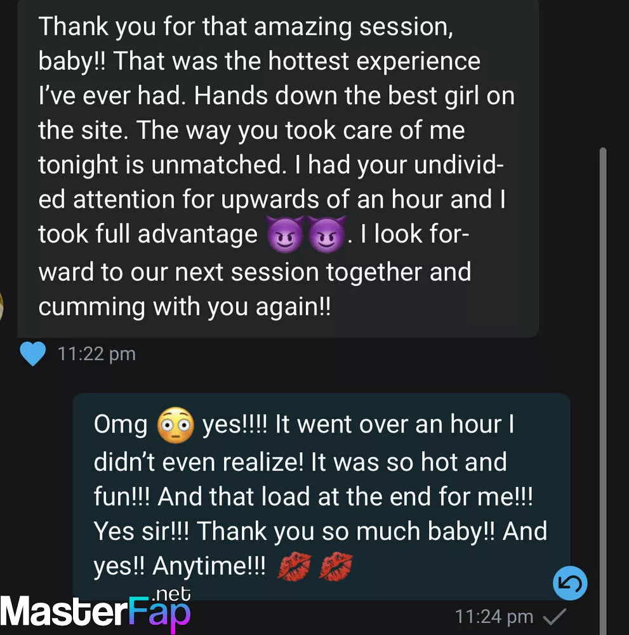Viewport: 629px width, 635px height.
Task: Select the second purple devil emoji
Action: click(327, 234)
